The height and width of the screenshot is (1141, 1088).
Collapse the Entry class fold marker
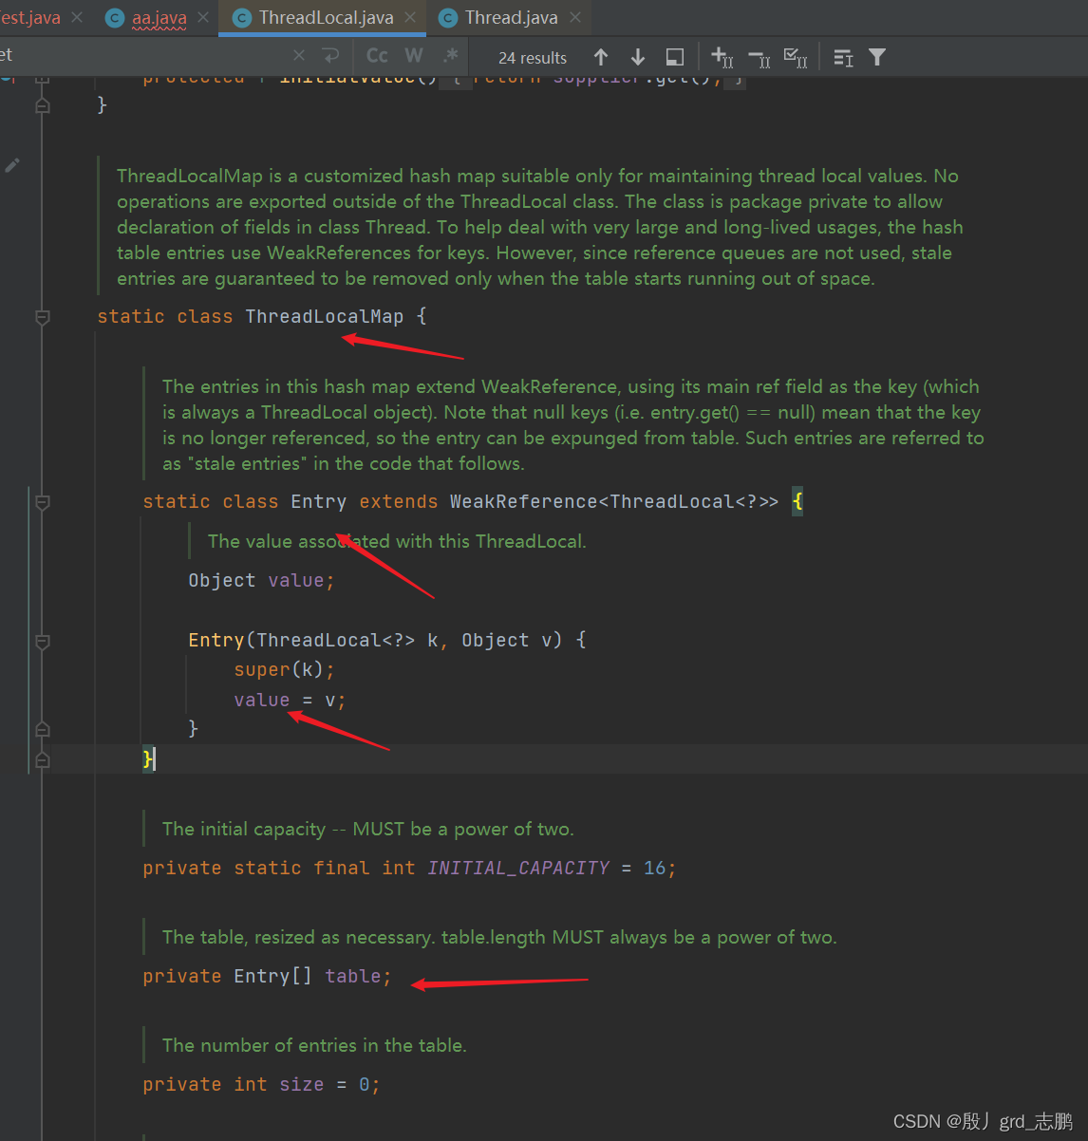click(x=43, y=502)
